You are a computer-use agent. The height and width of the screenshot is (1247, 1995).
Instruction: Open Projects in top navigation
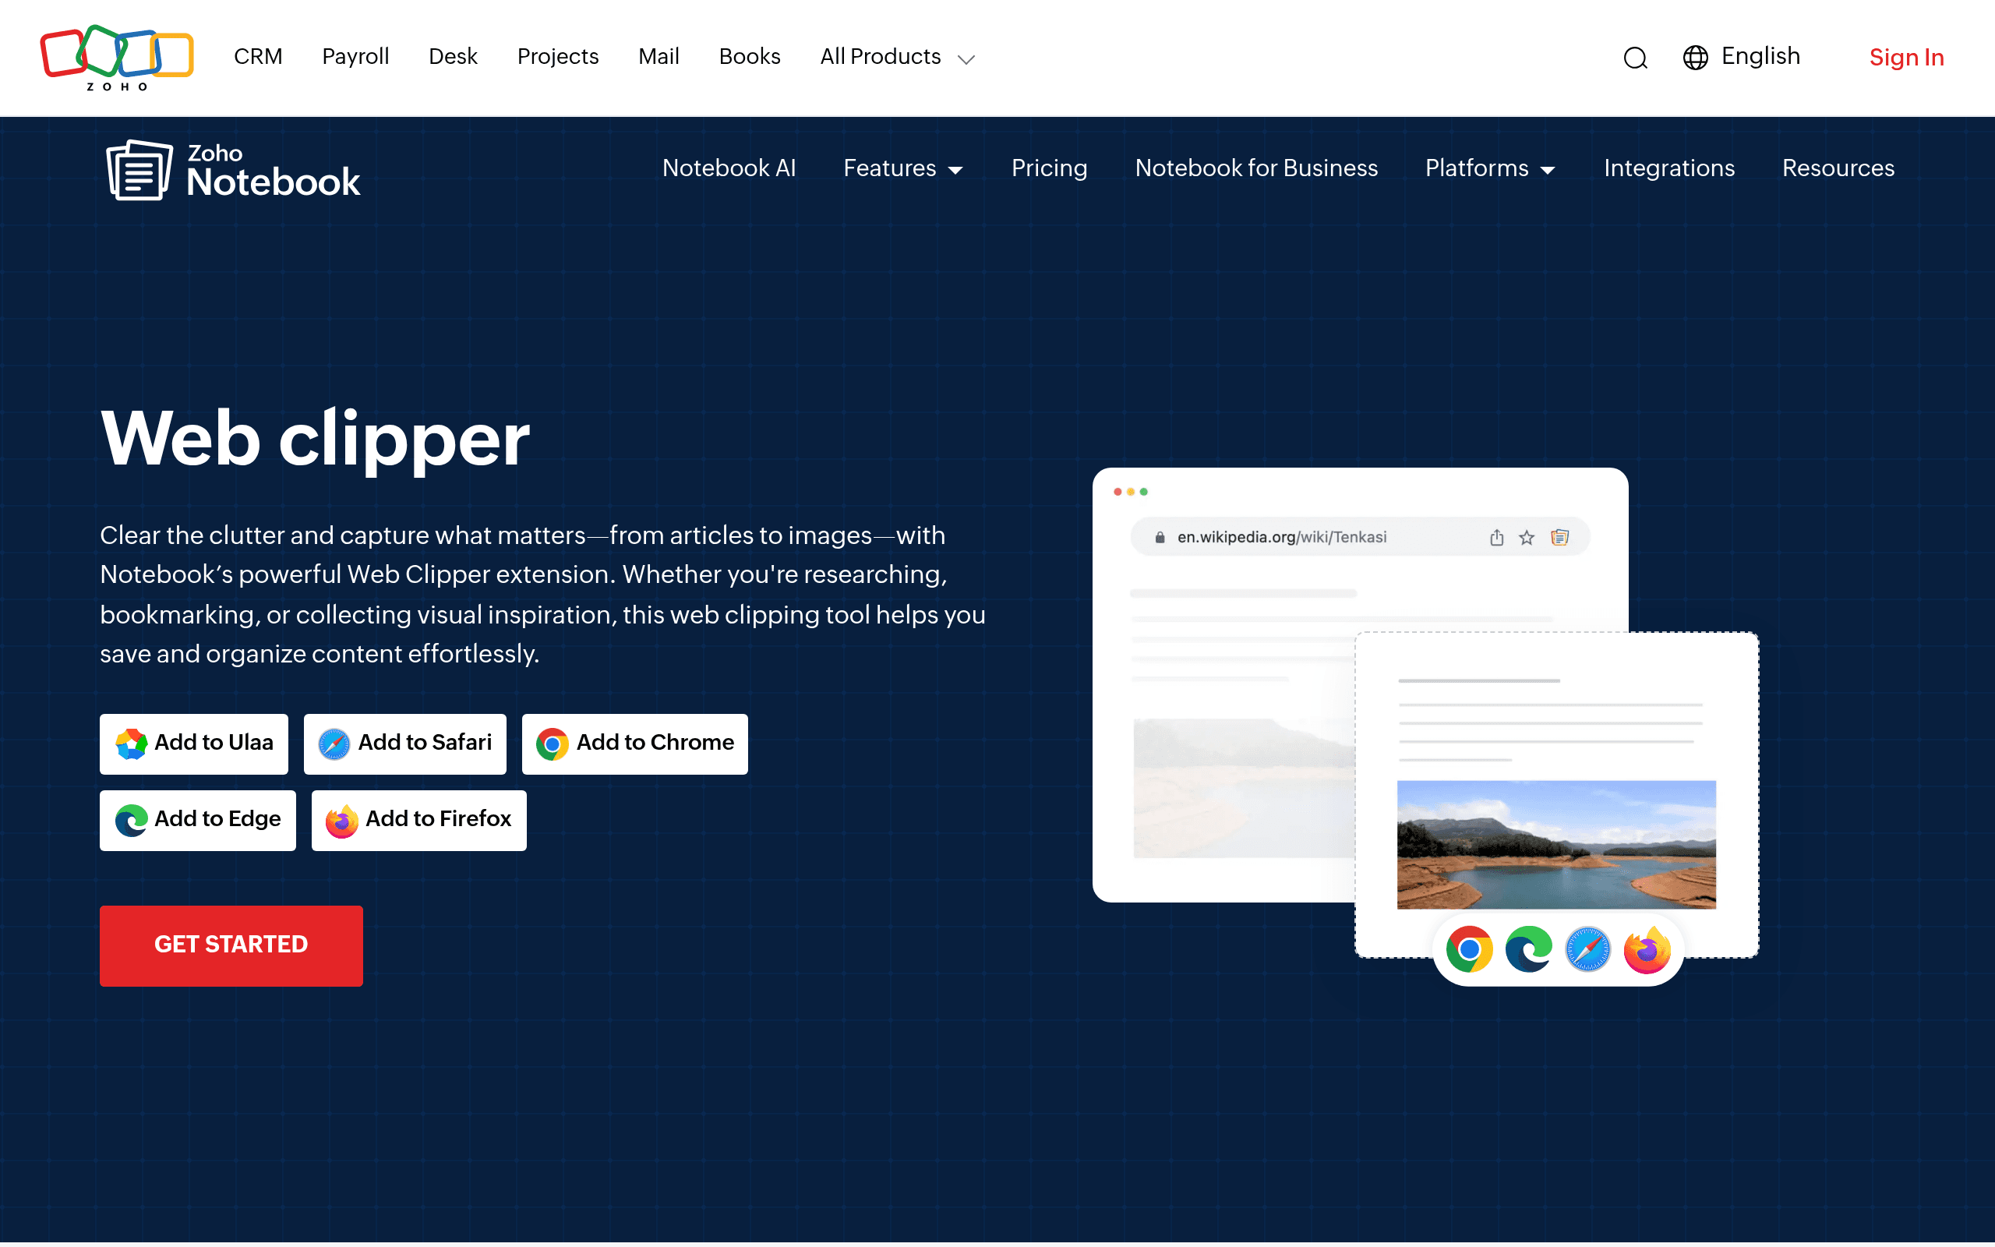pos(558,57)
